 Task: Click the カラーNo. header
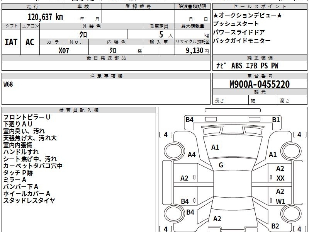[64, 42]
